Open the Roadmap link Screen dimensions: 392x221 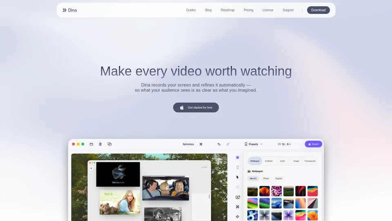227,10
